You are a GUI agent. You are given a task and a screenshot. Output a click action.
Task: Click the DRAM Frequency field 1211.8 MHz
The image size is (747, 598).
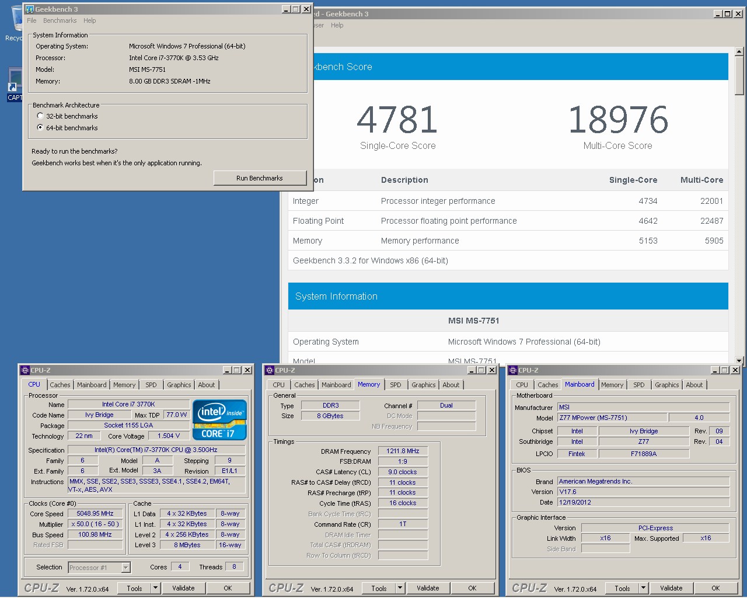tap(403, 451)
